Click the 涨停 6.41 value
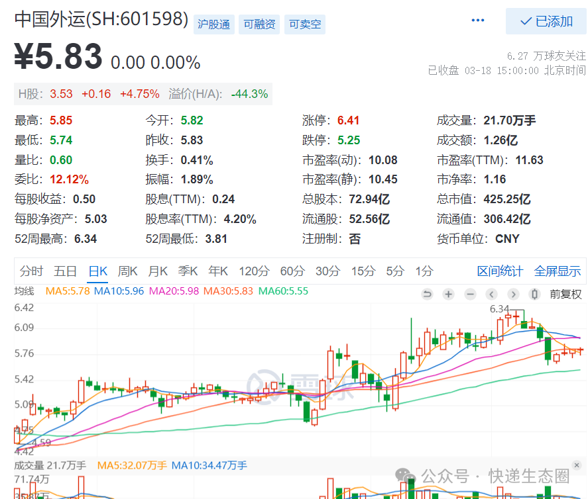 tap(348, 120)
